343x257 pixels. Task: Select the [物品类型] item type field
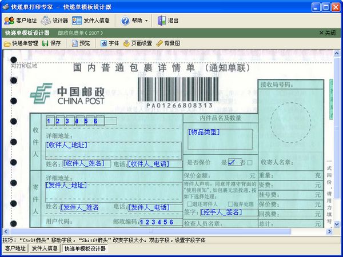220,139
